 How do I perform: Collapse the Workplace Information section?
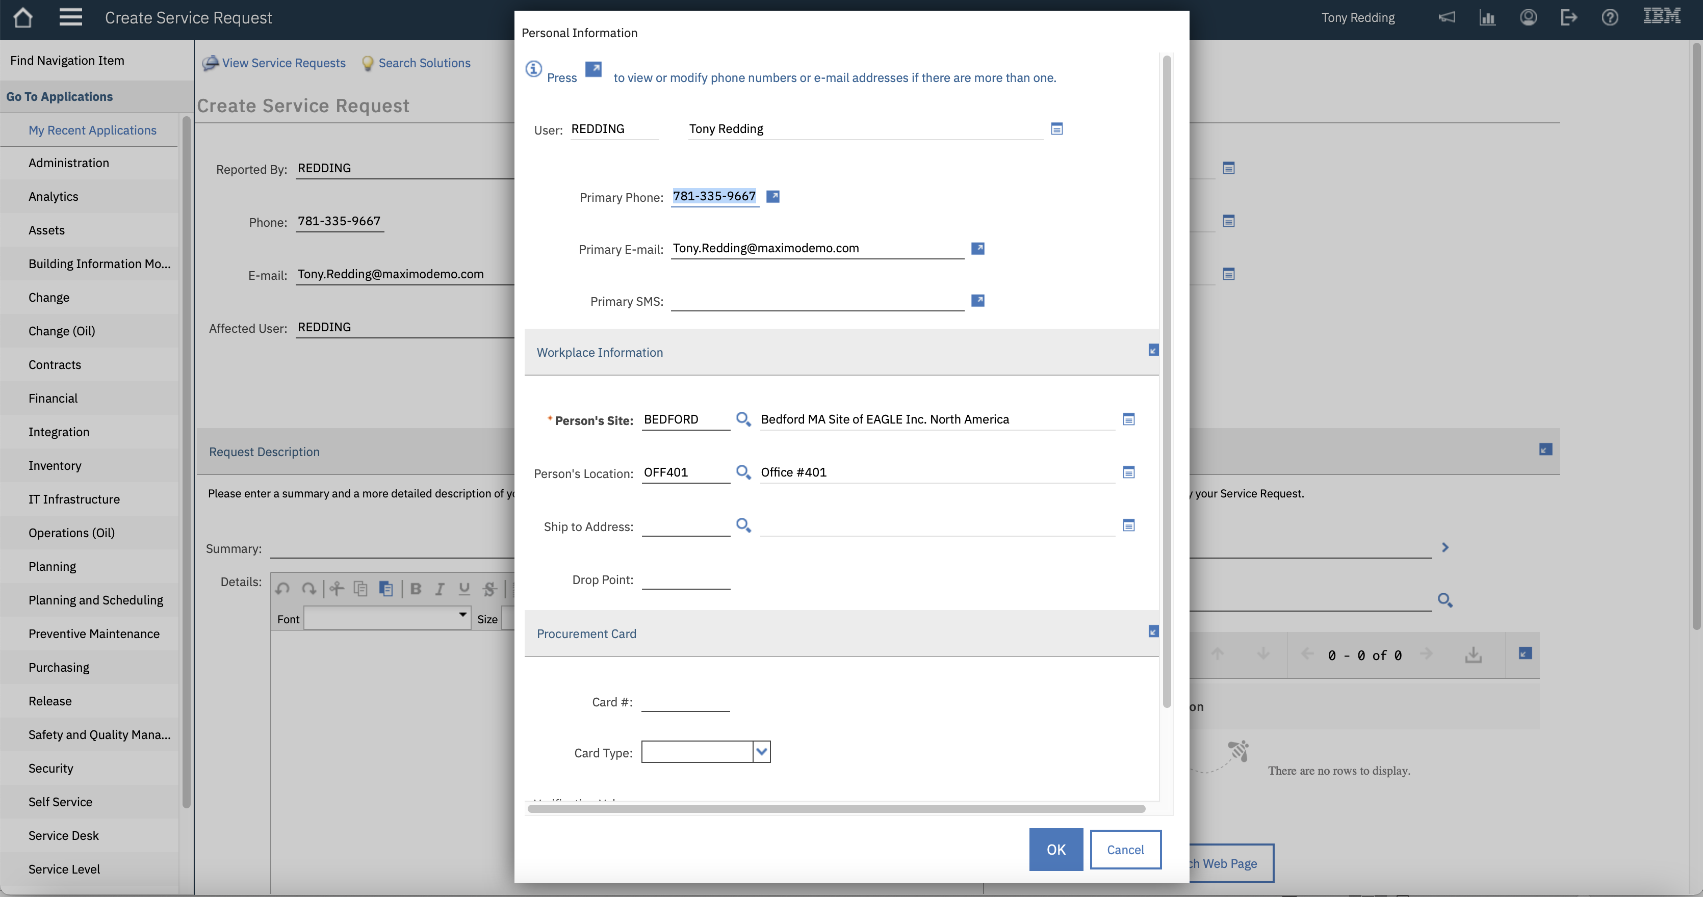1153,350
